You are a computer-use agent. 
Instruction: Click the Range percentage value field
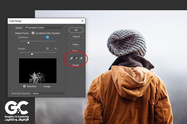click(49, 49)
